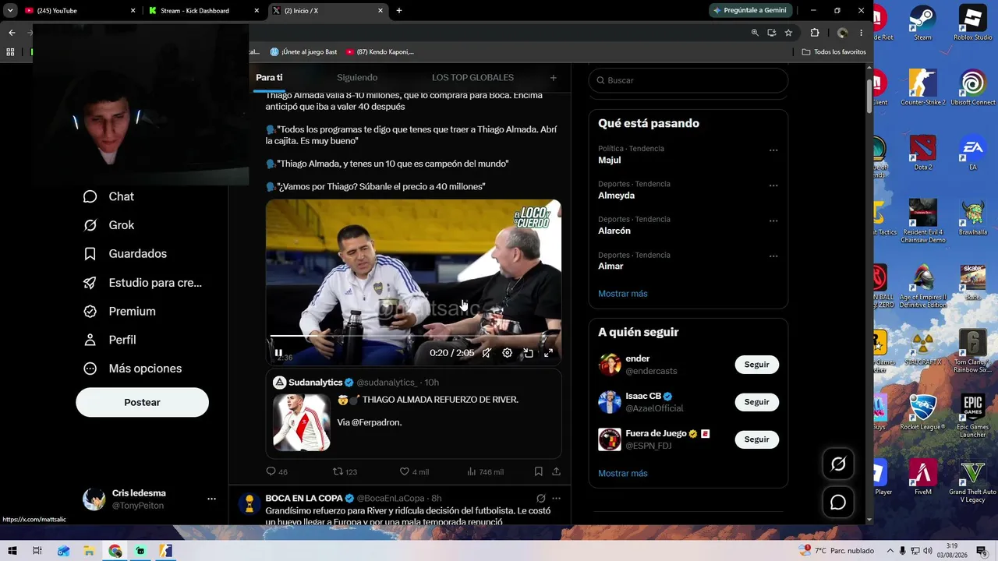Open more options for Majul trend
Screen dimensions: 998x561
[773, 150]
